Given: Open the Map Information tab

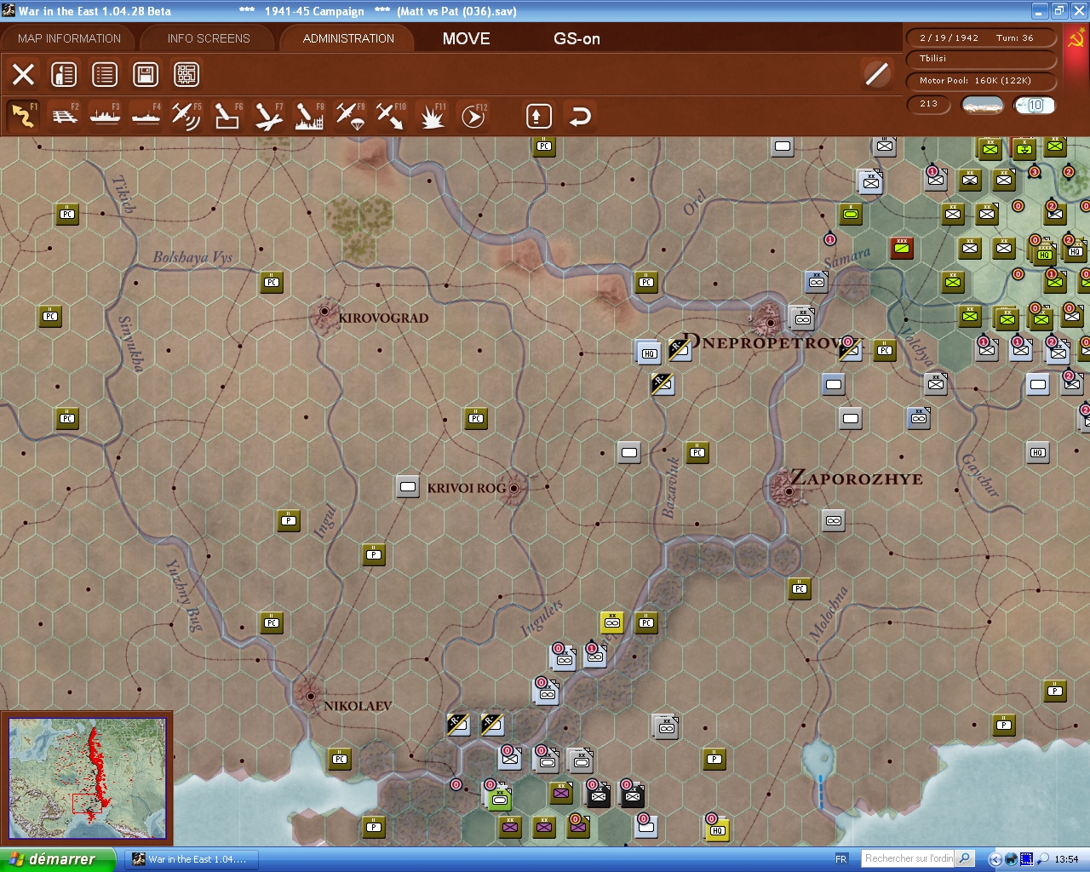Looking at the screenshot, I should tap(70, 38).
